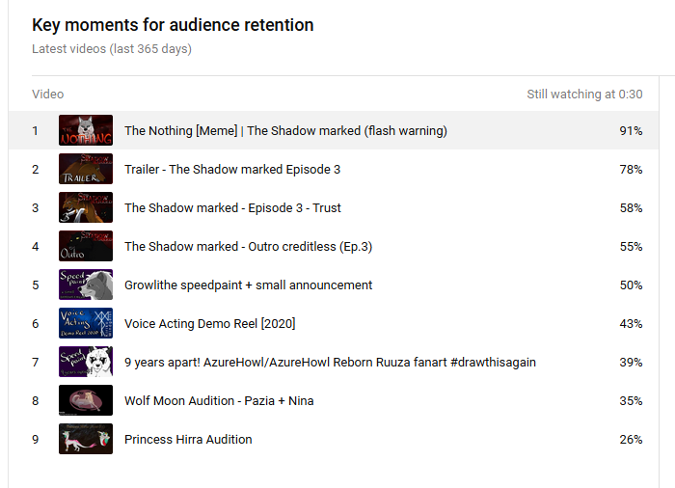Viewport: 675px width, 488px height.
Task: Click "Princess Hirra Audition" video title
Action: tap(188, 440)
